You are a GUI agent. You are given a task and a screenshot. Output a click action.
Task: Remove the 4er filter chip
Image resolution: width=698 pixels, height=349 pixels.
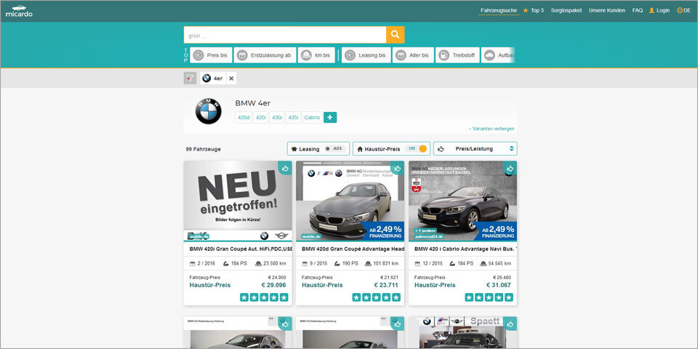[231, 79]
